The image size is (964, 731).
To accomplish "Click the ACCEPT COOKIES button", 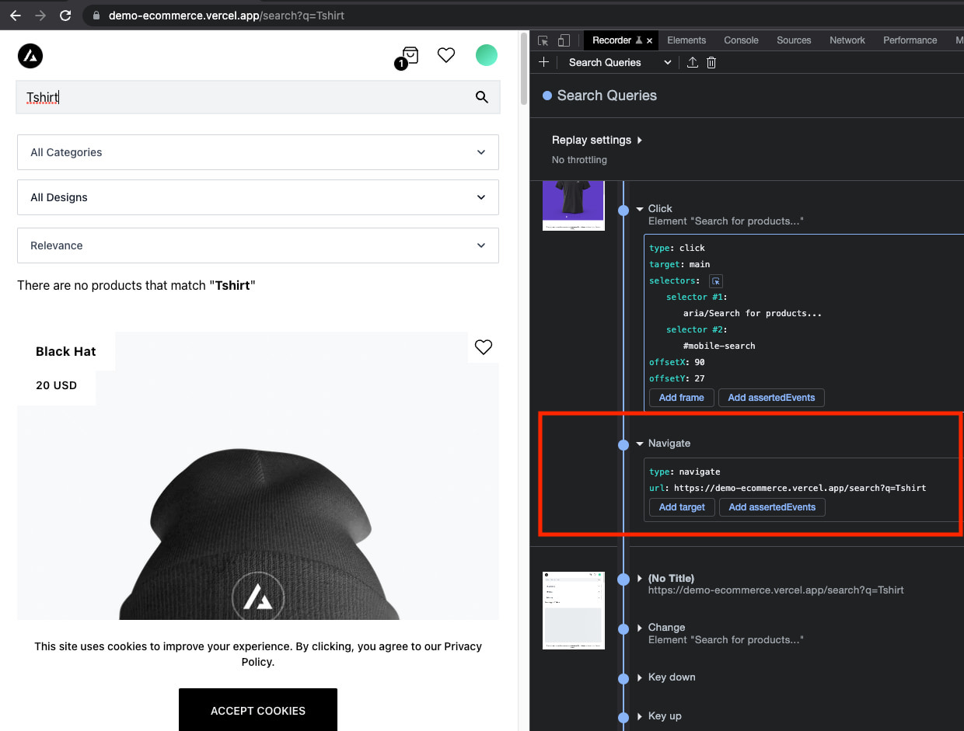I will tap(257, 710).
